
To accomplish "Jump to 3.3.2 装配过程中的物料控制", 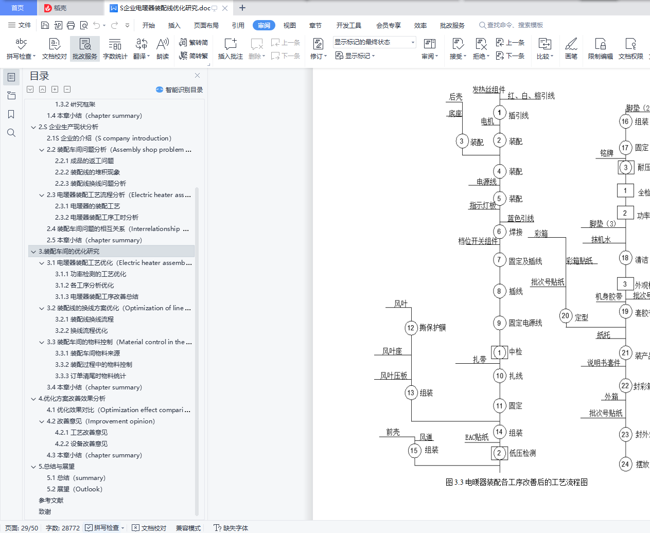I will coord(94,365).
